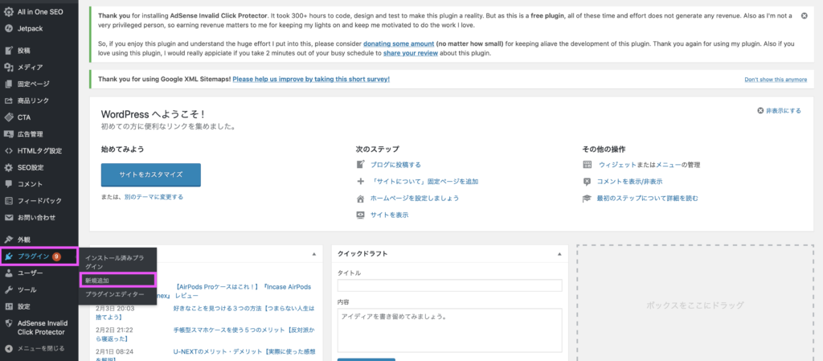Click メニューを閉じる to collapse sidebar
The image size is (823, 361).
click(39, 348)
